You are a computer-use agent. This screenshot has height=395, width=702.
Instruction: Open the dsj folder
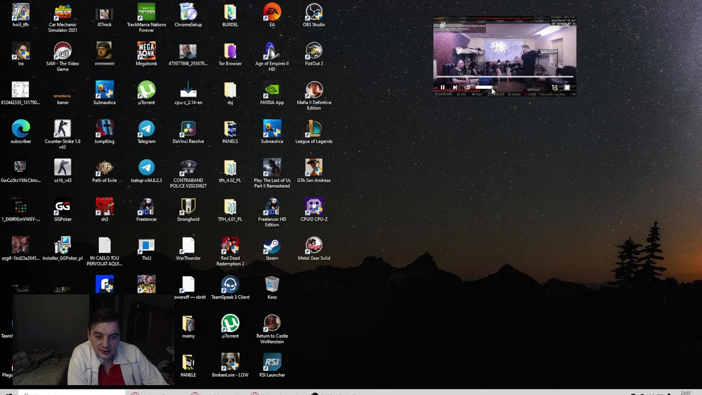point(230,93)
